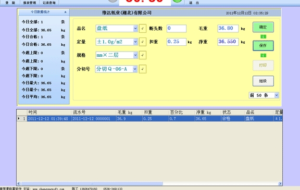
Task: Toggle the check box beside 定量
Action: pyautogui.click(x=143, y=42)
